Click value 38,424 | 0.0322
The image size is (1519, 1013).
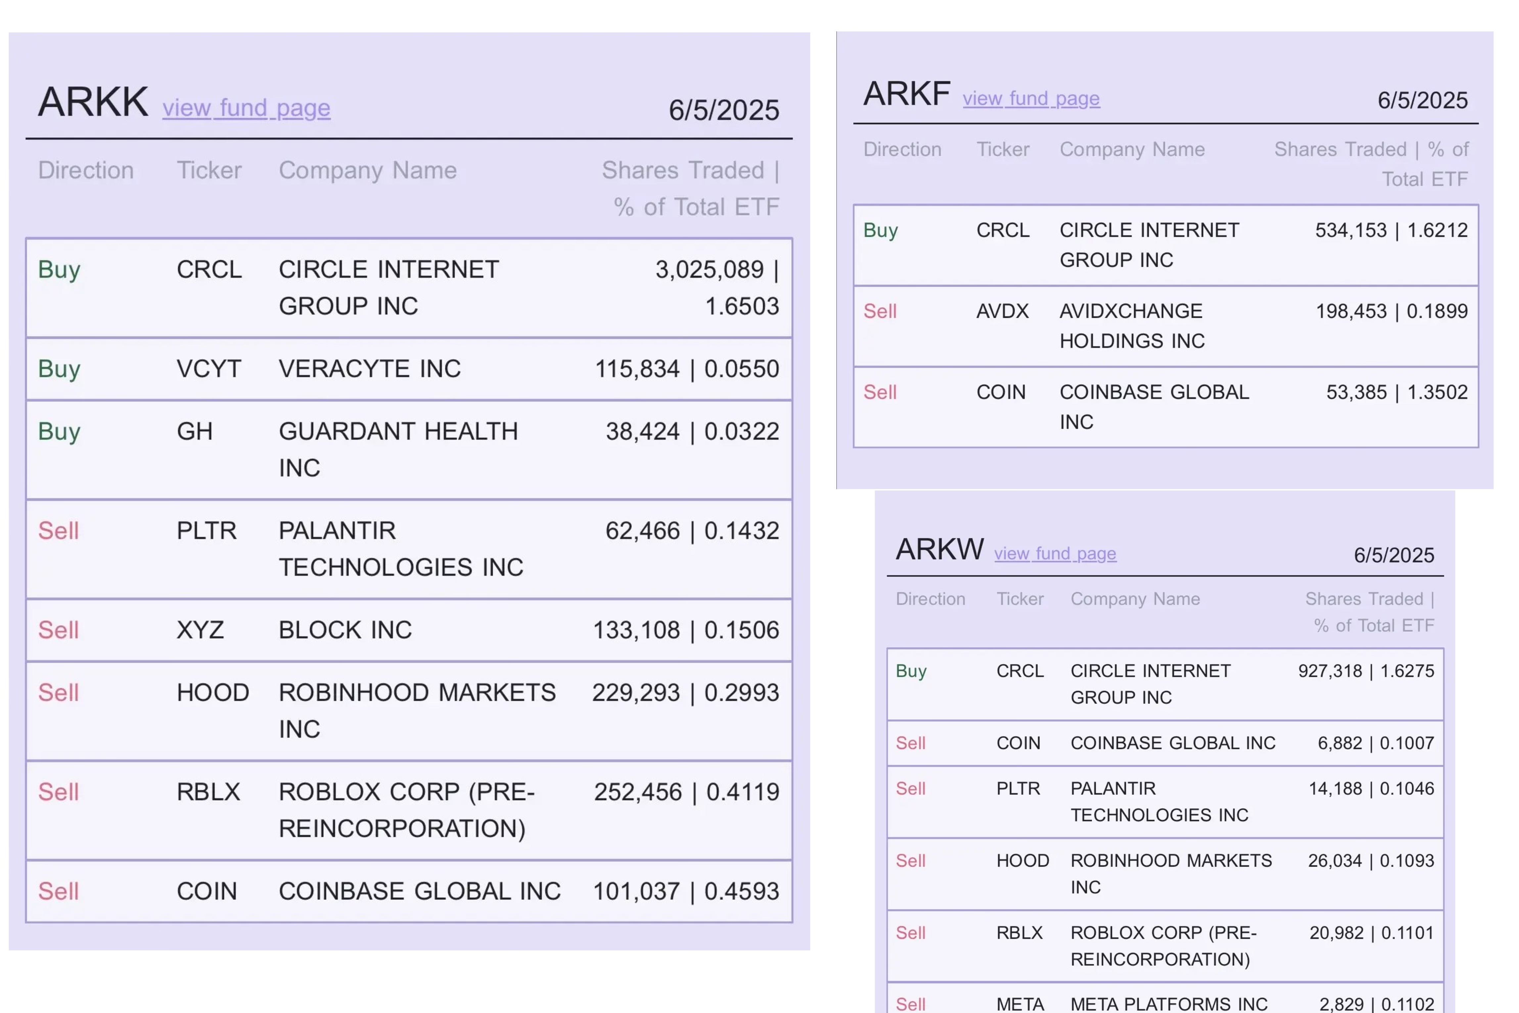point(692,432)
